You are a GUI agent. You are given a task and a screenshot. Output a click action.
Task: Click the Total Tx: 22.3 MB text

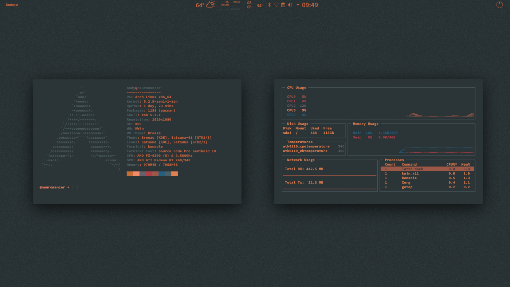(304, 182)
